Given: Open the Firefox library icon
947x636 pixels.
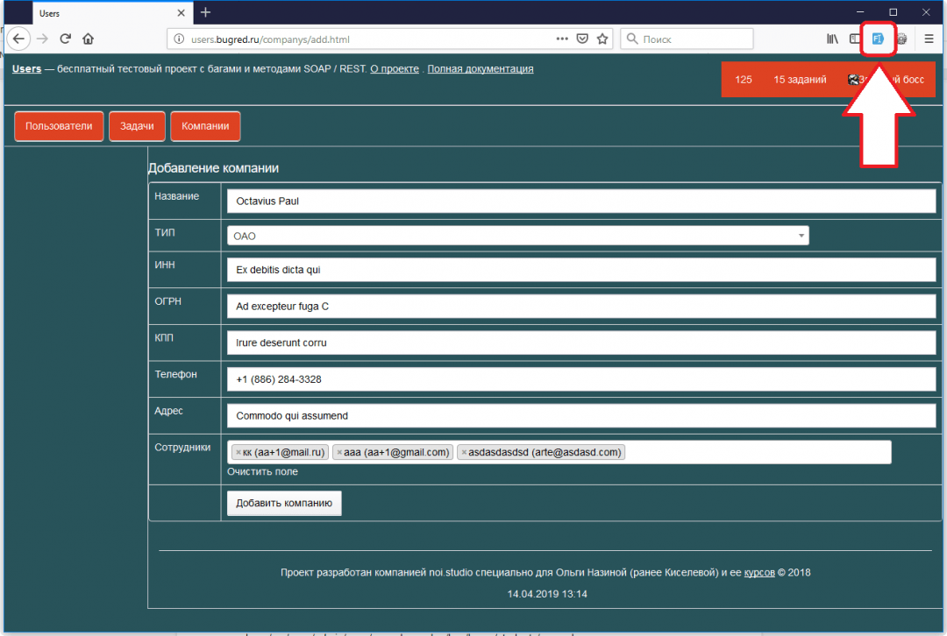Looking at the screenshot, I should click(832, 39).
